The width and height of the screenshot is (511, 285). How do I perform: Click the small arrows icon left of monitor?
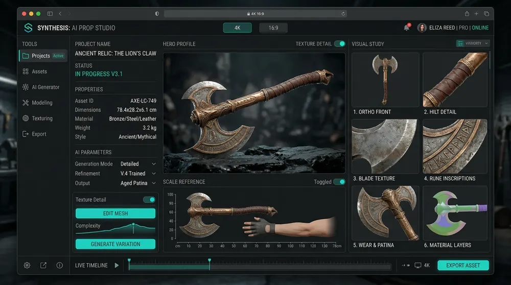[x=406, y=266]
